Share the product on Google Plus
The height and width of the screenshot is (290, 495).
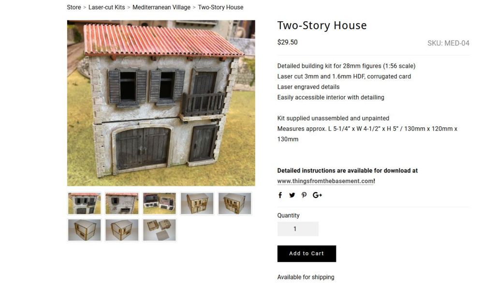(x=317, y=195)
